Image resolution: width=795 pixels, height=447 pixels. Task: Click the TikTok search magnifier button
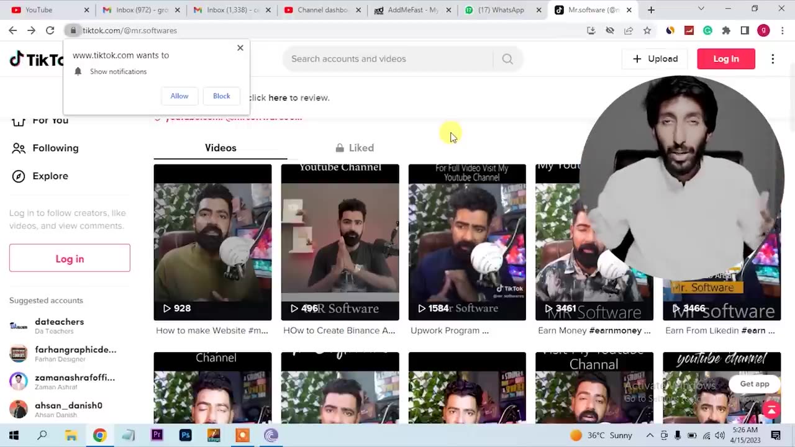coord(507,59)
